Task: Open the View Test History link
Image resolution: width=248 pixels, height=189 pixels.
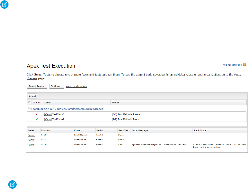Action: (x=76, y=86)
